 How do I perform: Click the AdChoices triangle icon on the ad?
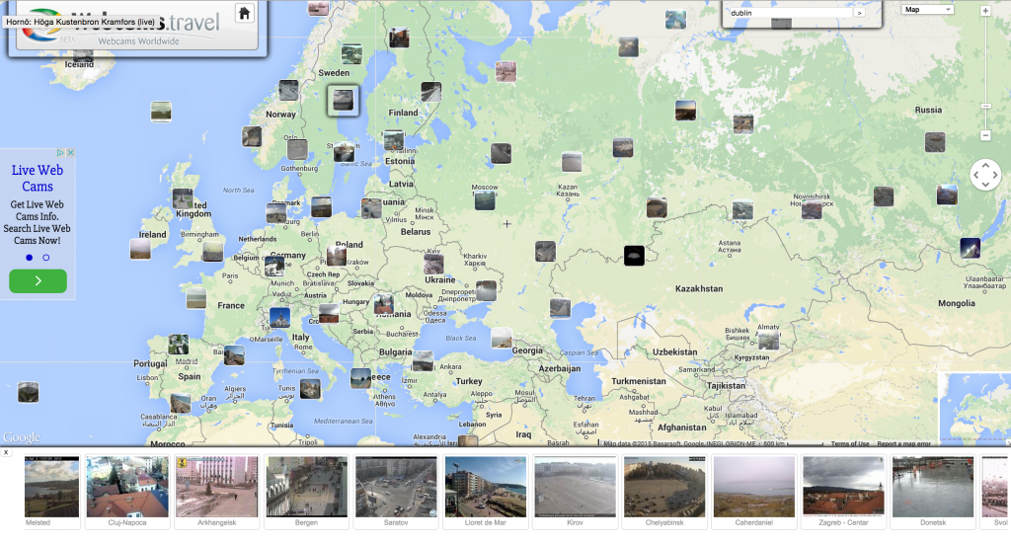click(x=60, y=153)
